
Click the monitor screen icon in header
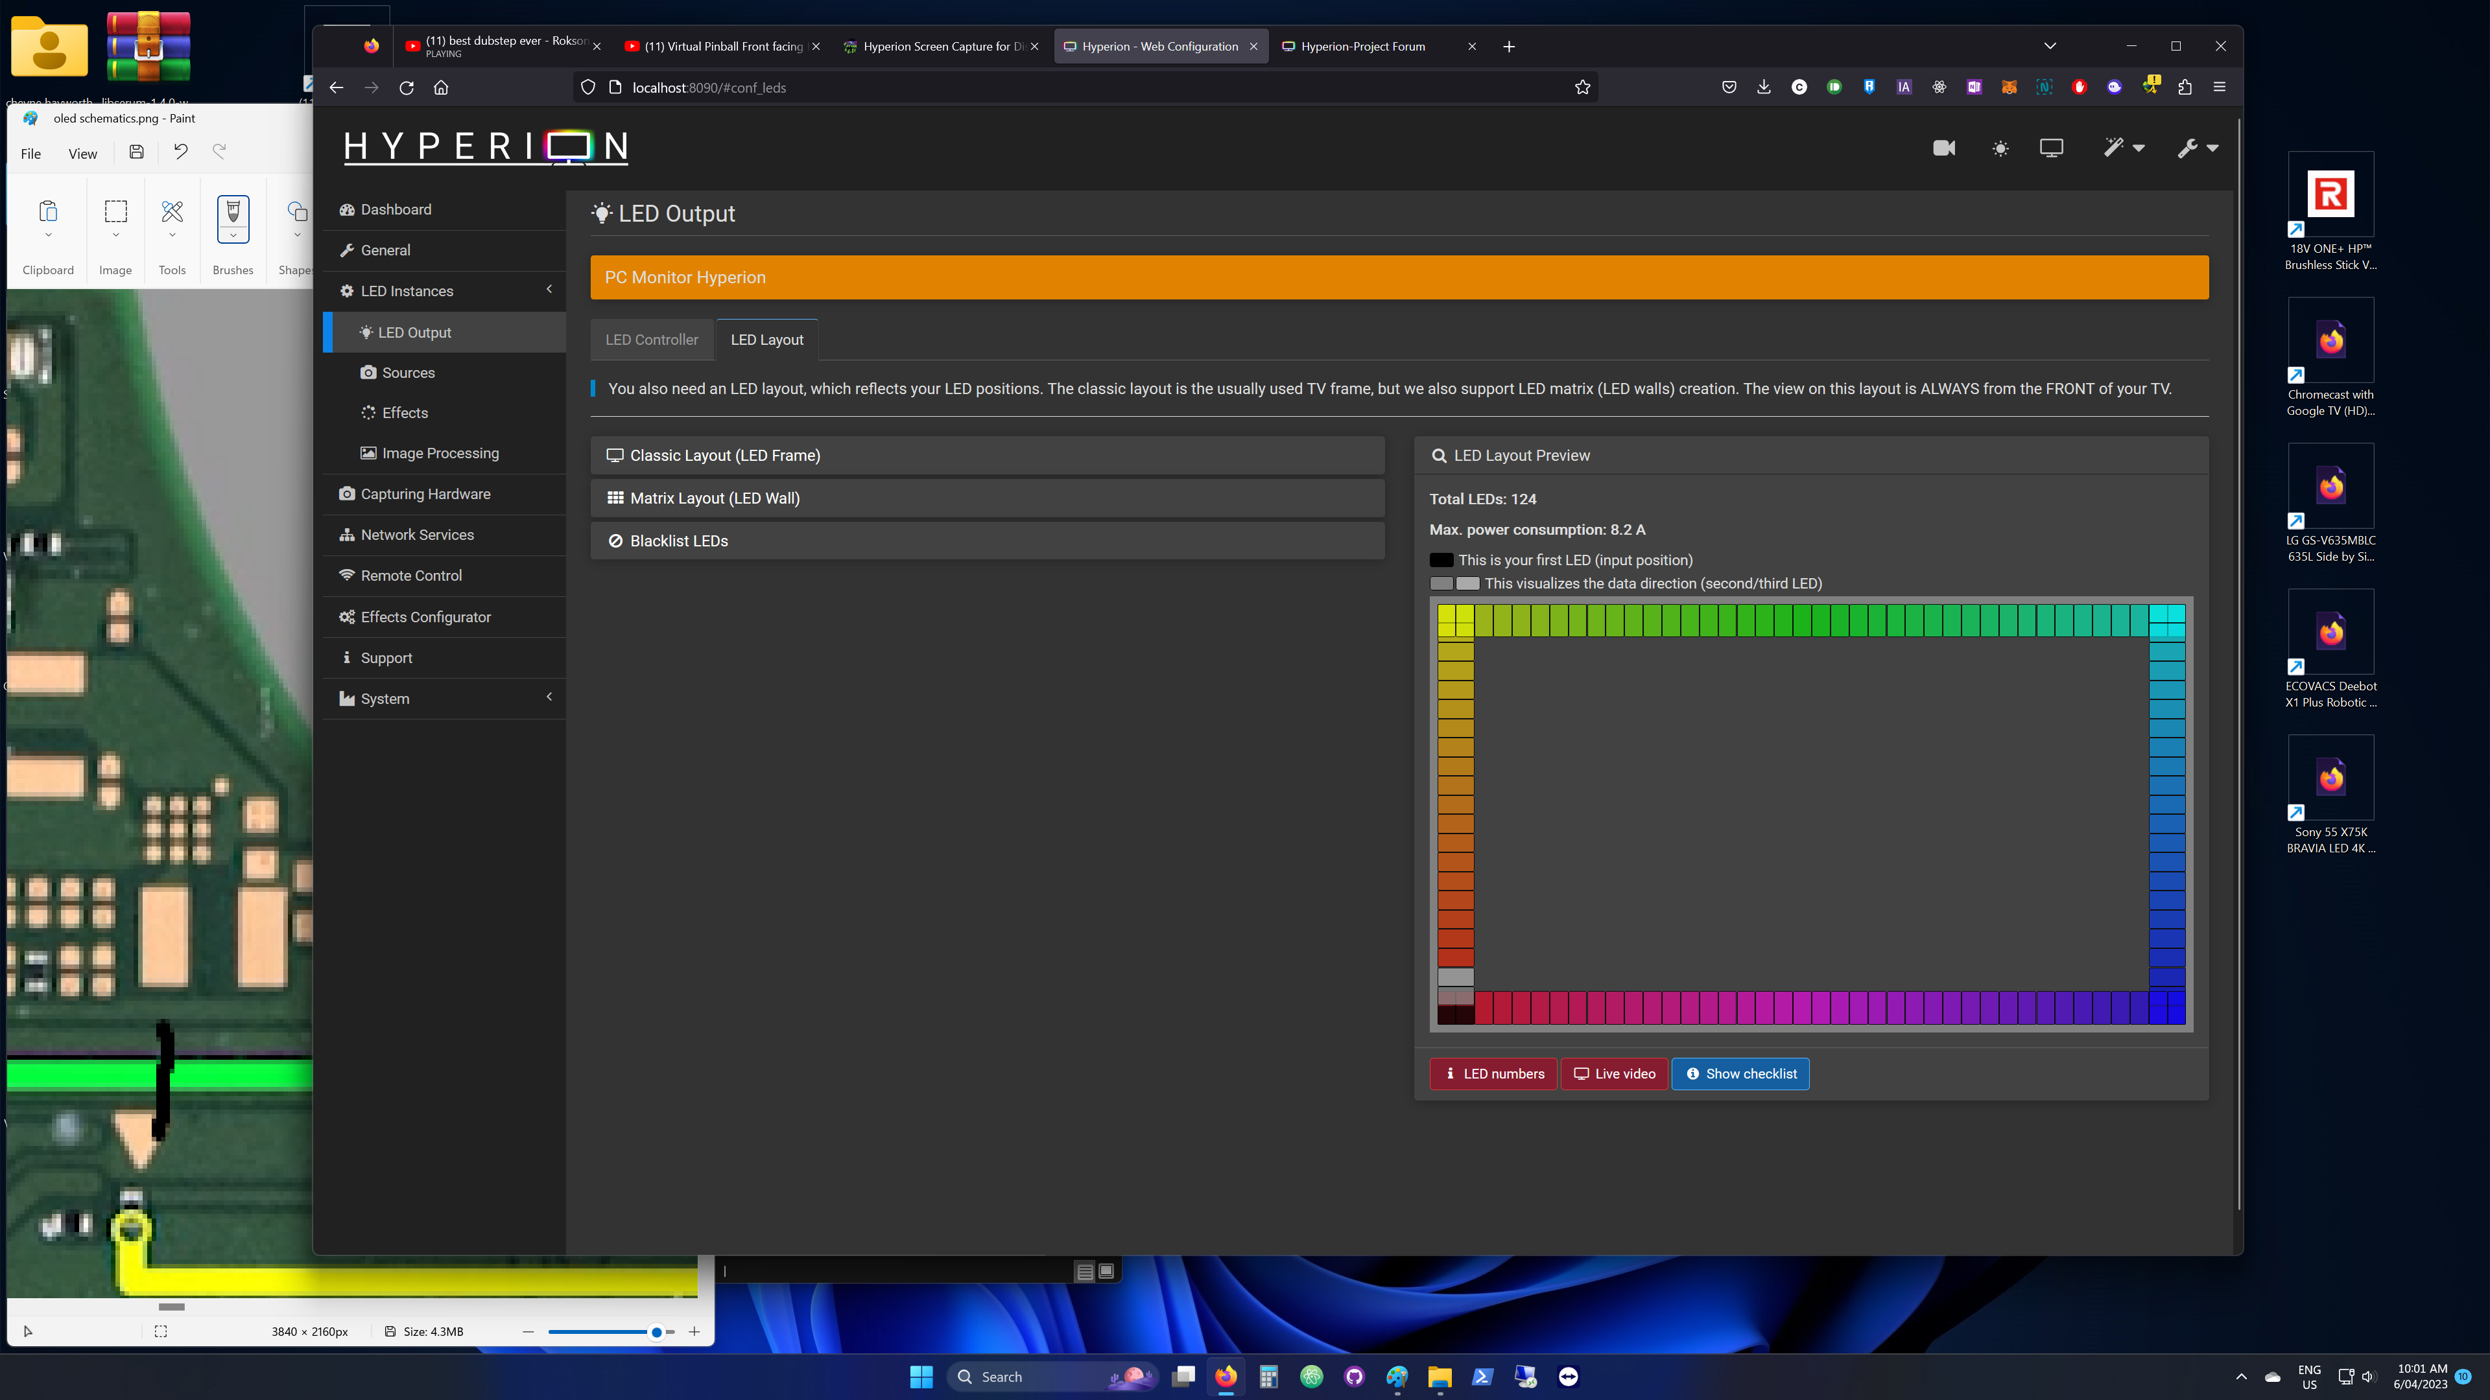[2051, 148]
